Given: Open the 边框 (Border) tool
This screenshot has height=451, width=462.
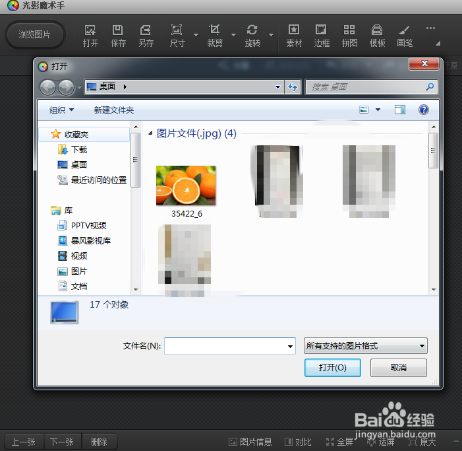Looking at the screenshot, I should point(322,36).
